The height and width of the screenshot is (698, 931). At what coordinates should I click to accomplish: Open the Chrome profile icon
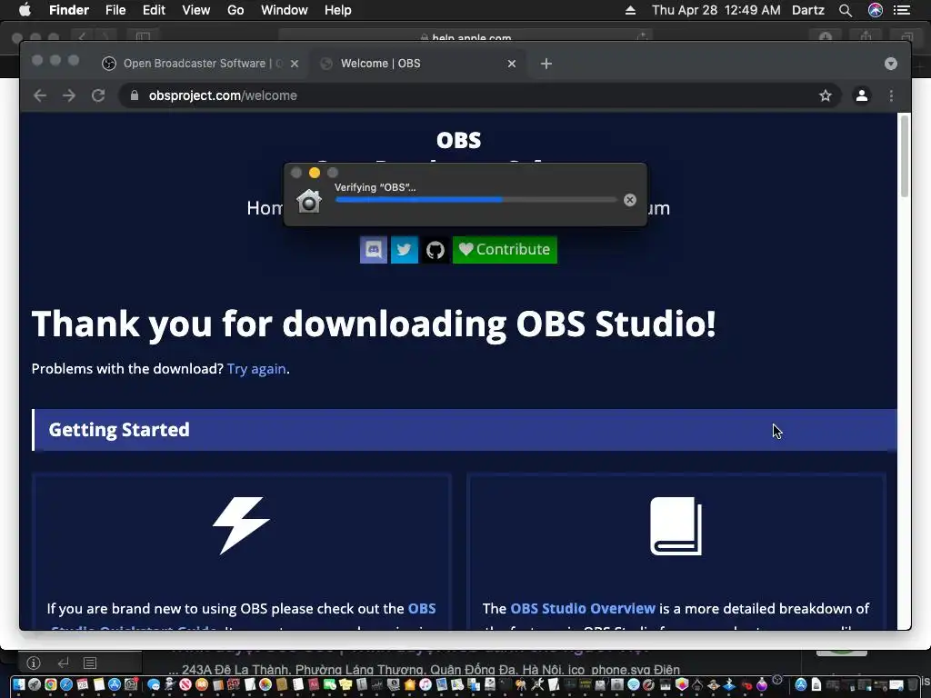[862, 95]
